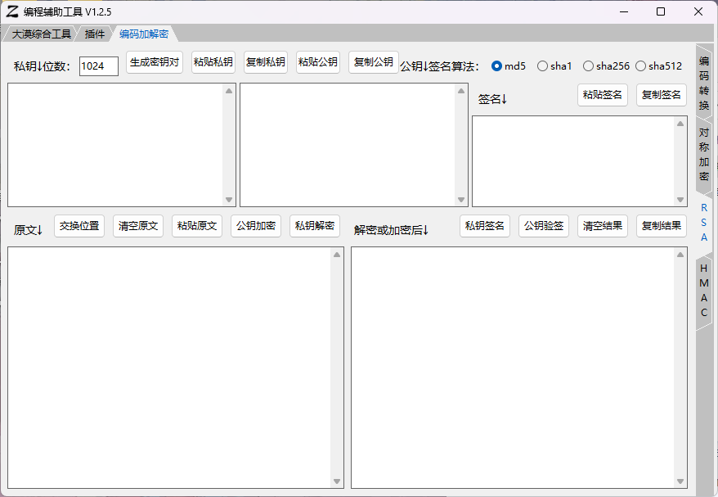Choose sha512 as signature algorithm

point(641,66)
